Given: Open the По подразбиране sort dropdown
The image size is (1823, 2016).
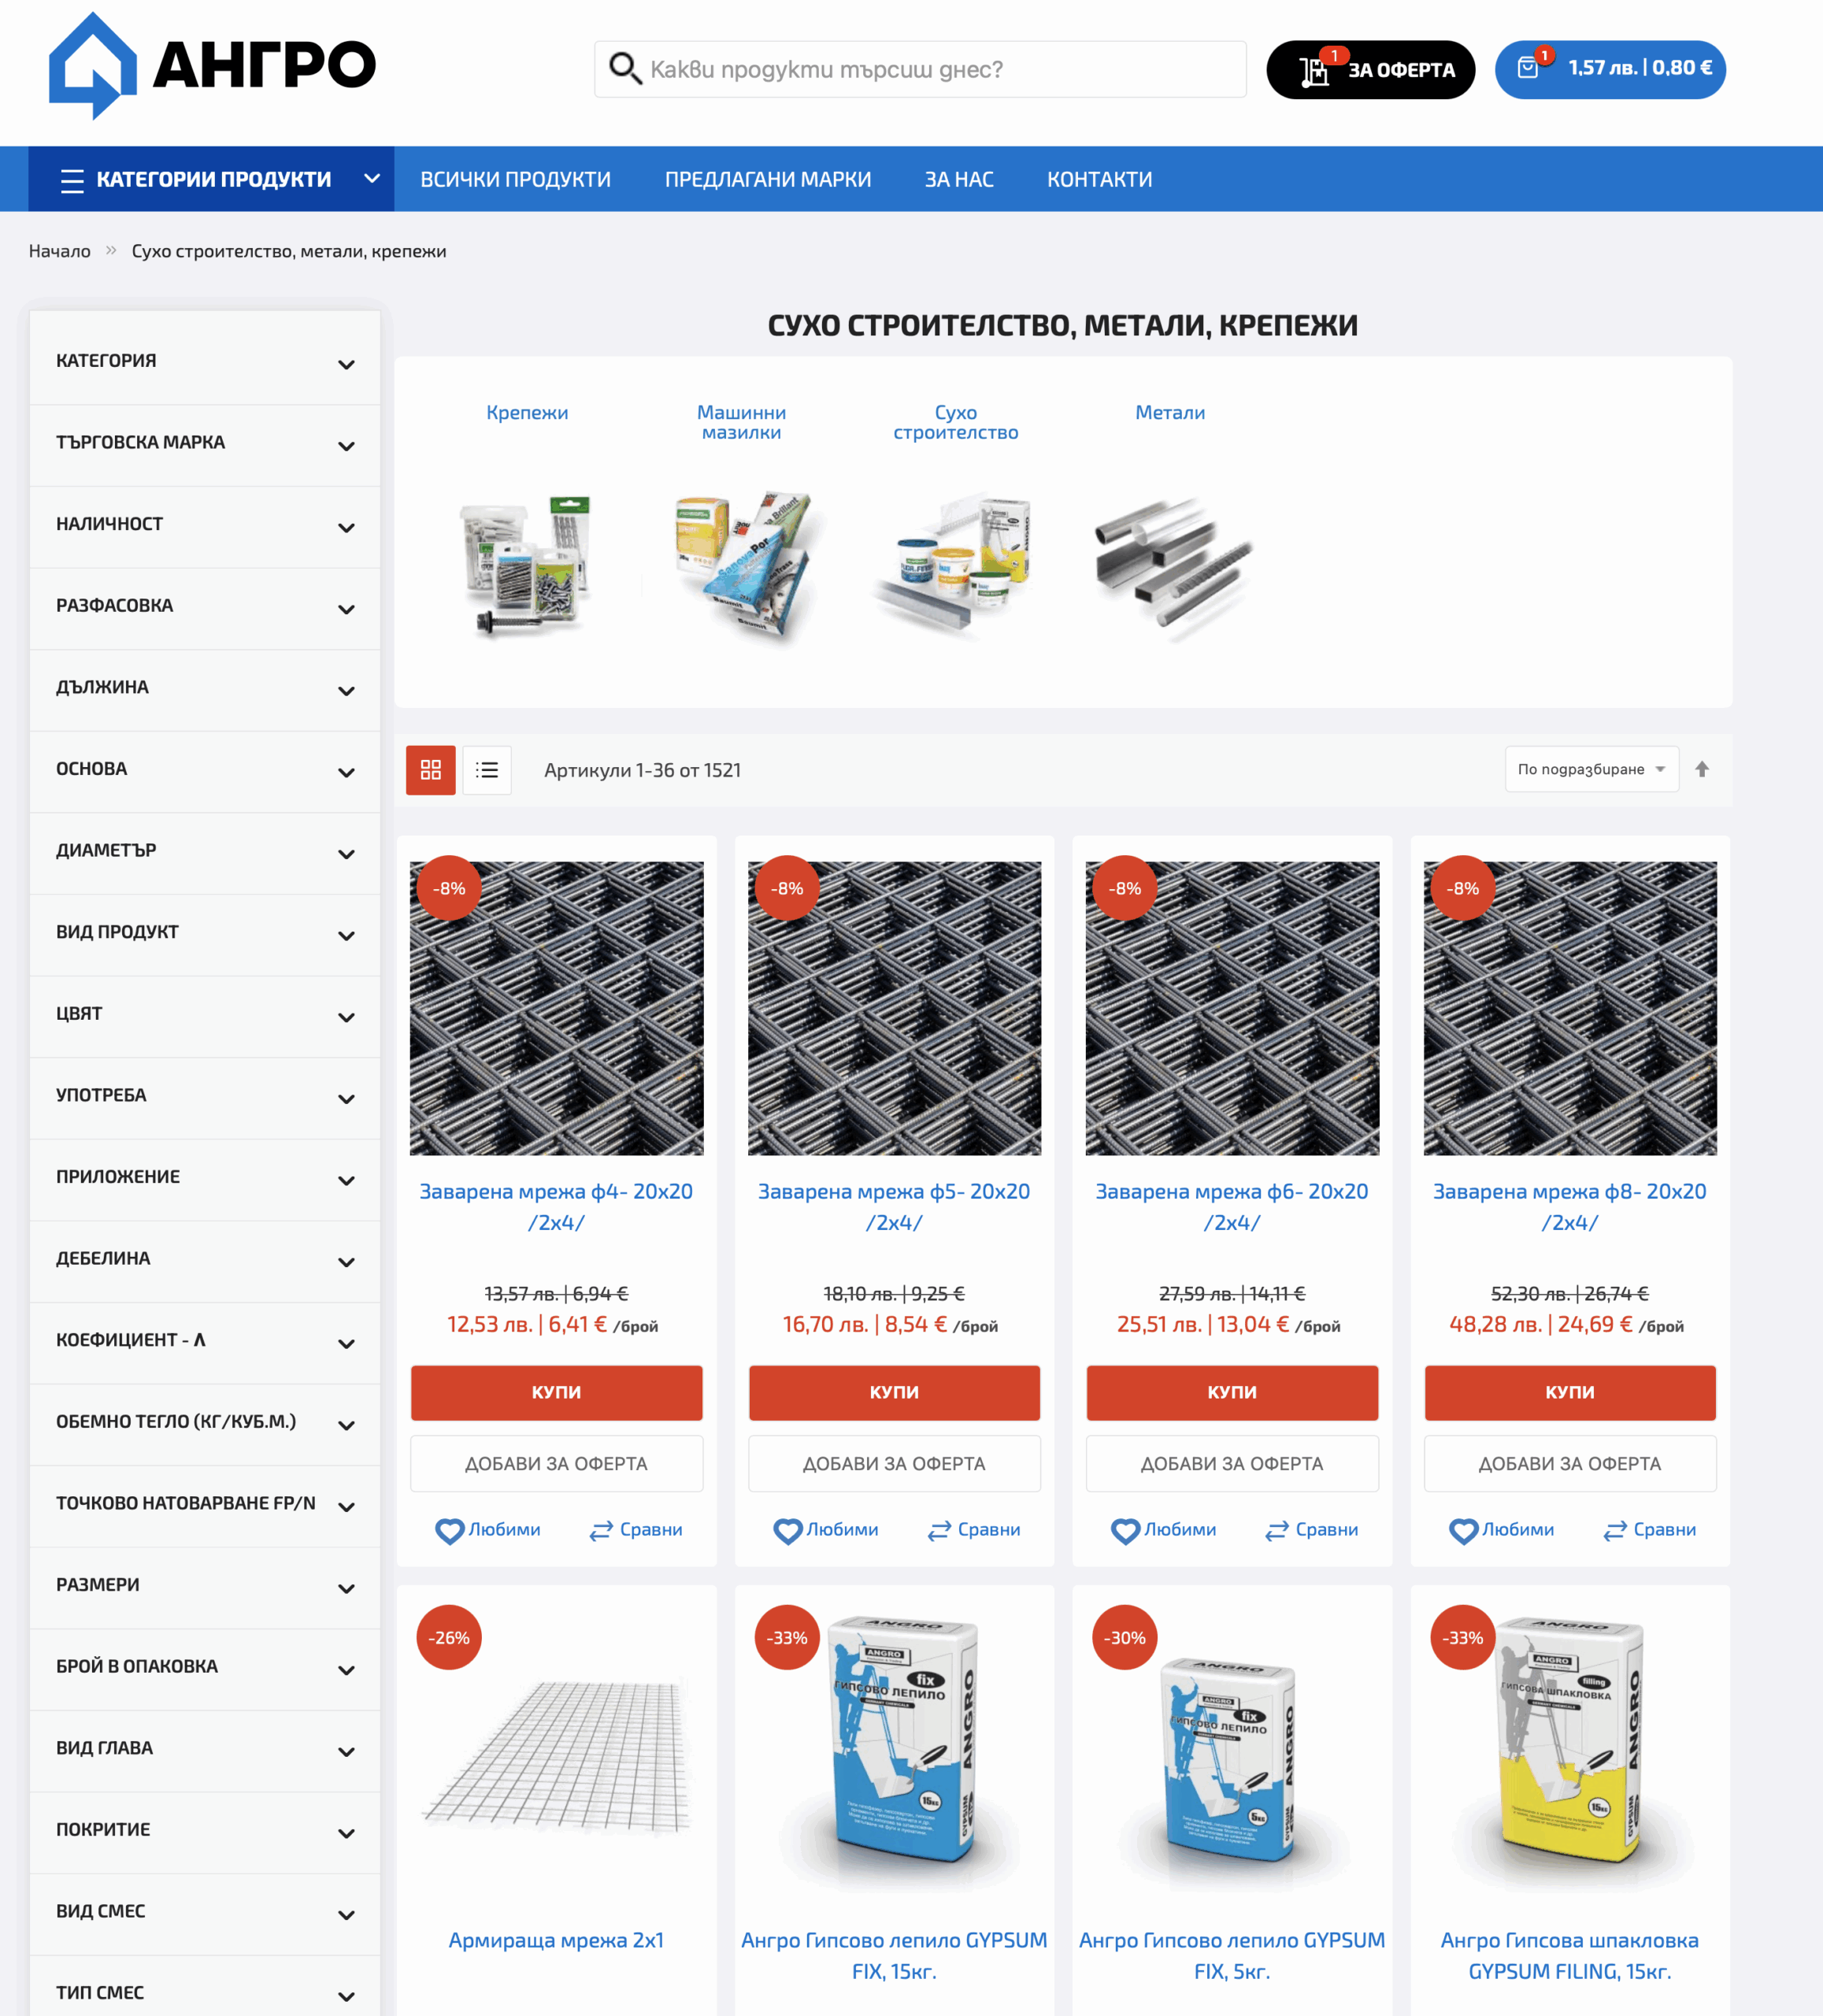Looking at the screenshot, I should coord(1591,769).
